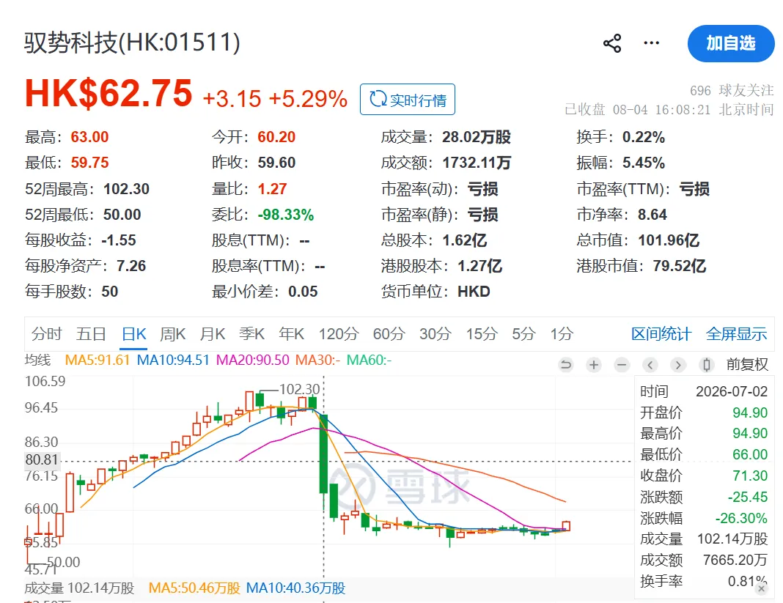The width and height of the screenshot is (783, 603).
Task: Switch to the 60分 interval tab
Action: point(389,333)
